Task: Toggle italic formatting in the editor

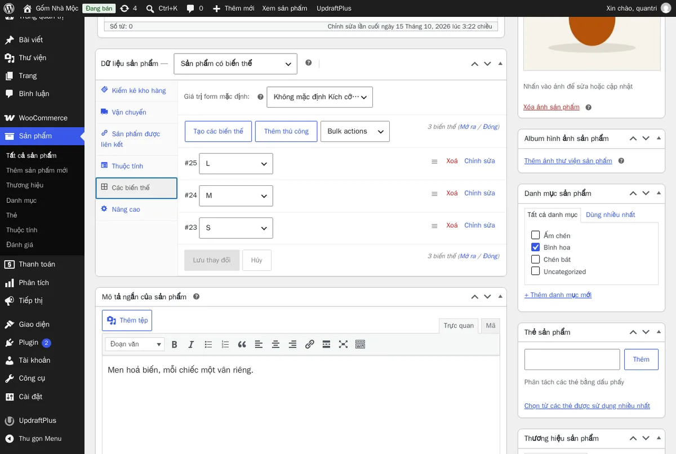Action: [x=191, y=344]
